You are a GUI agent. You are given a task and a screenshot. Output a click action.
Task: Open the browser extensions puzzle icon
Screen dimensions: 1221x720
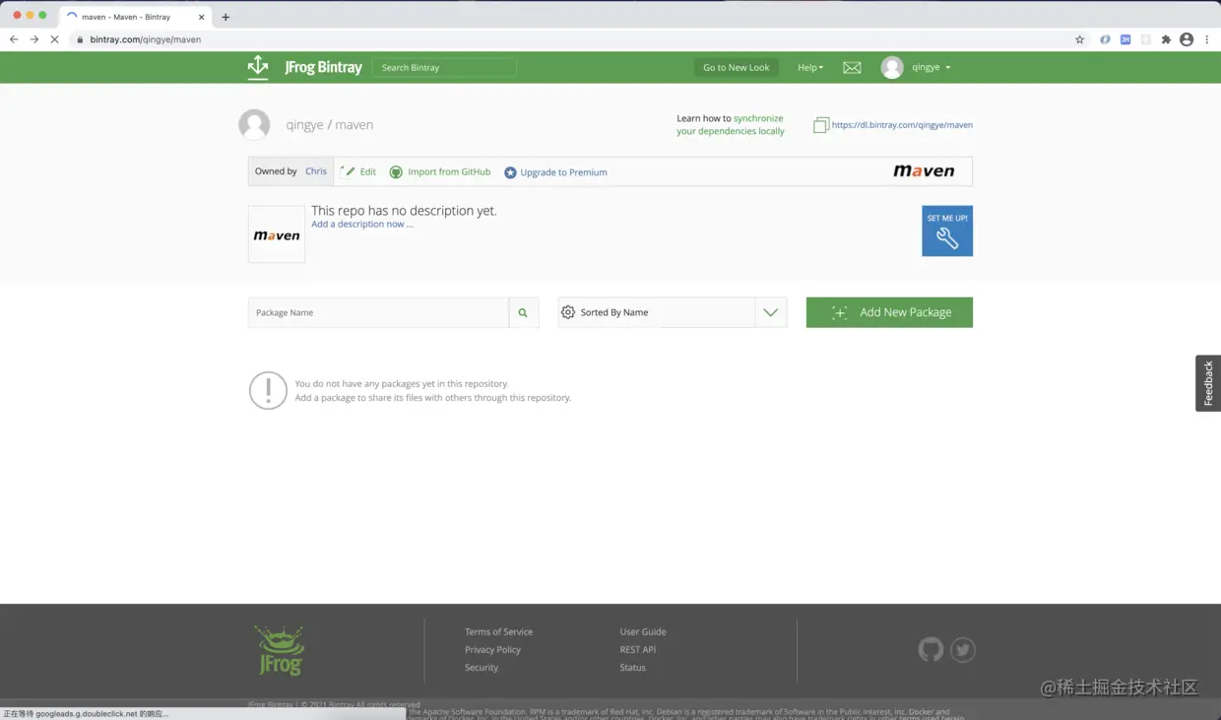coord(1166,39)
